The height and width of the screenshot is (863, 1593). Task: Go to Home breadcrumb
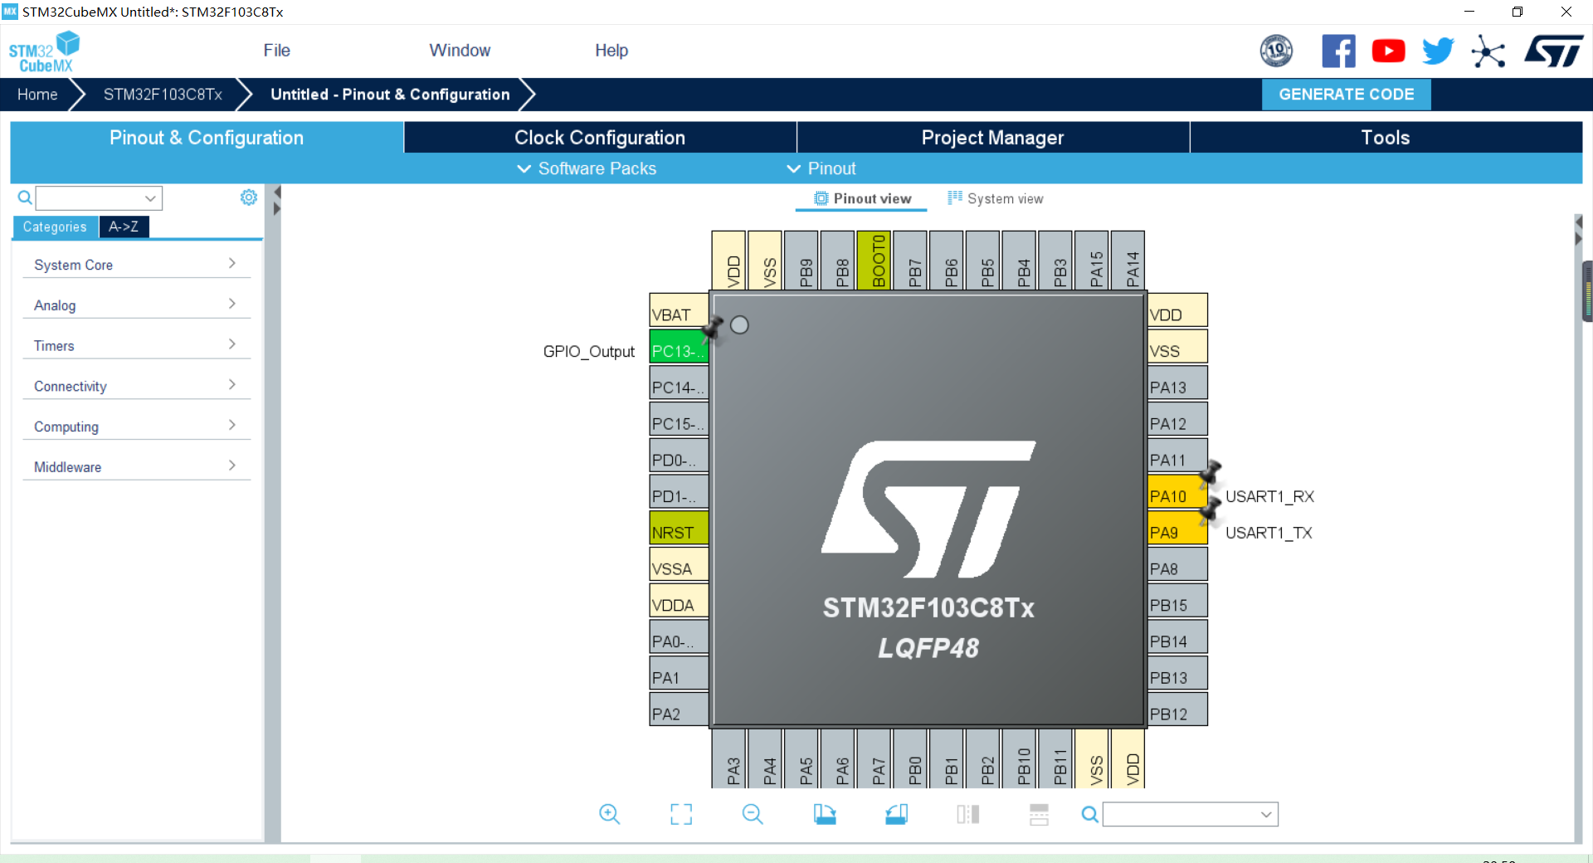37,95
